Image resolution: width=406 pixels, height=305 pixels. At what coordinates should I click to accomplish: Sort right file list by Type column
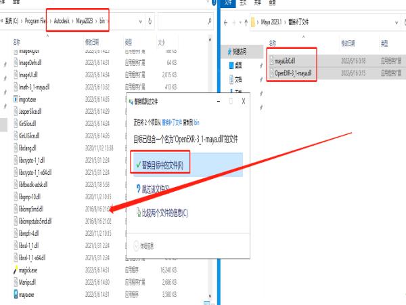[x=384, y=43]
